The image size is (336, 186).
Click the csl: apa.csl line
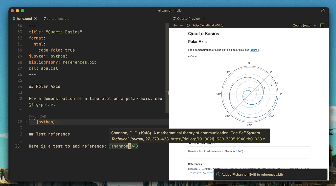43,68
